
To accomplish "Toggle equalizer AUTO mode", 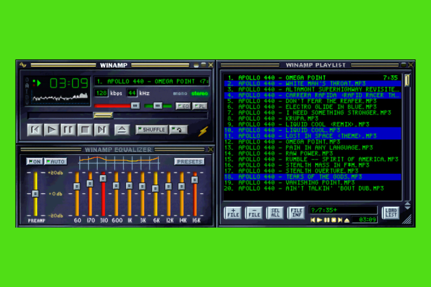I will tap(55, 162).
